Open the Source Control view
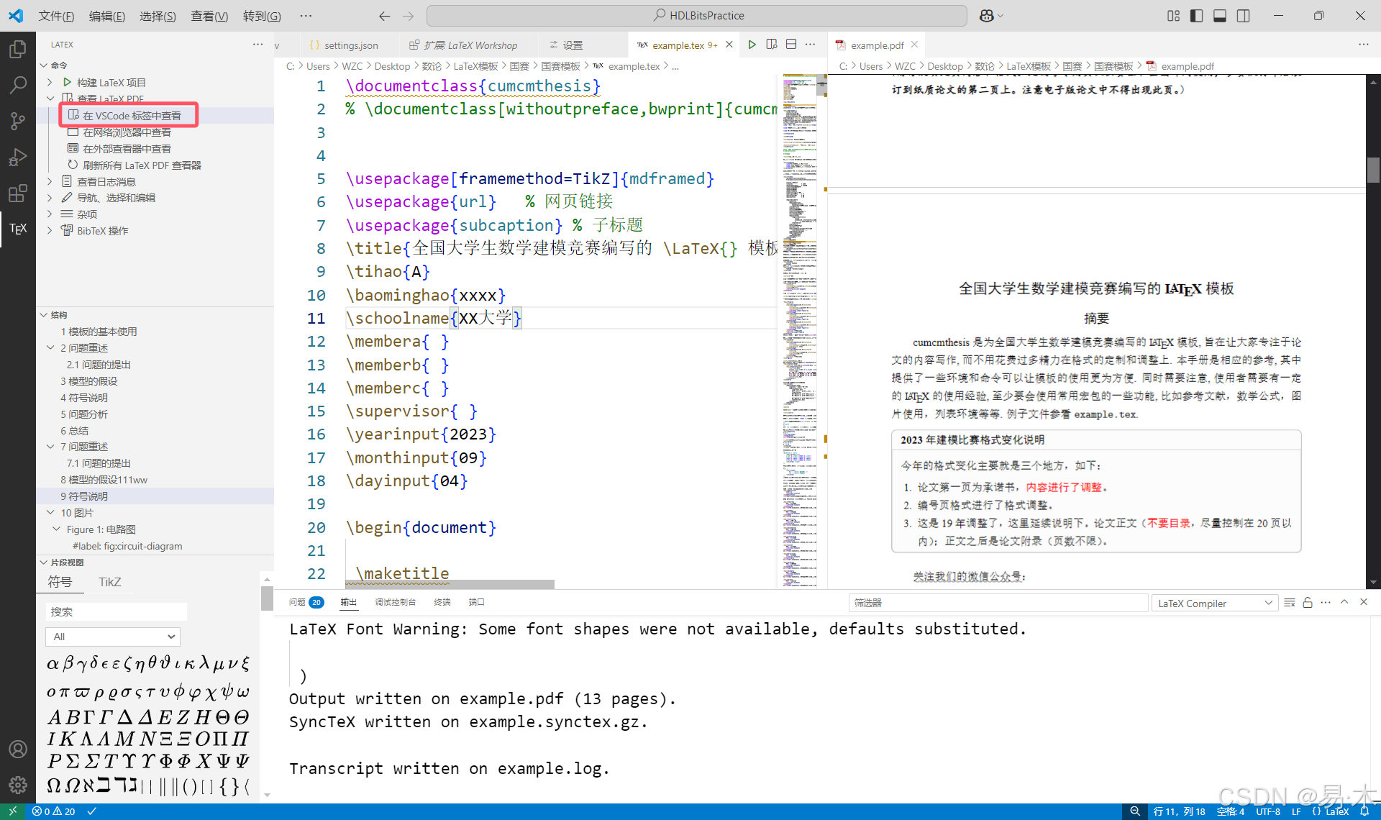Screen dimensions: 1381x820 tap(17, 121)
